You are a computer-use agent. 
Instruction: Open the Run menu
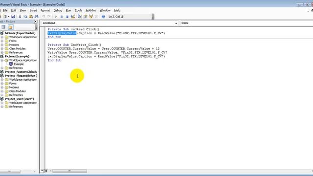point(68,10)
